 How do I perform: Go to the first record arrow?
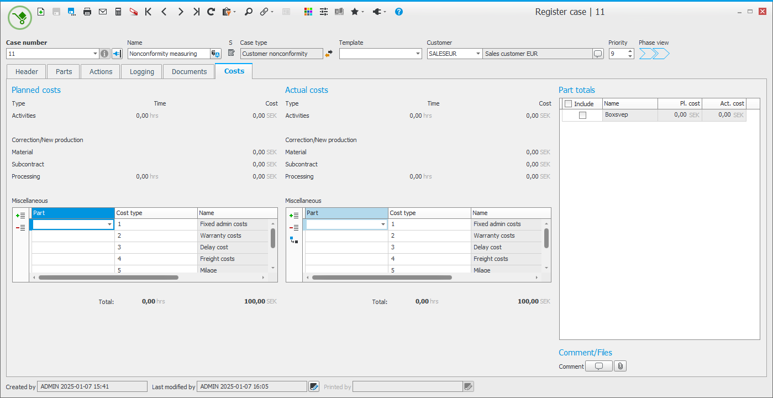pos(148,12)
